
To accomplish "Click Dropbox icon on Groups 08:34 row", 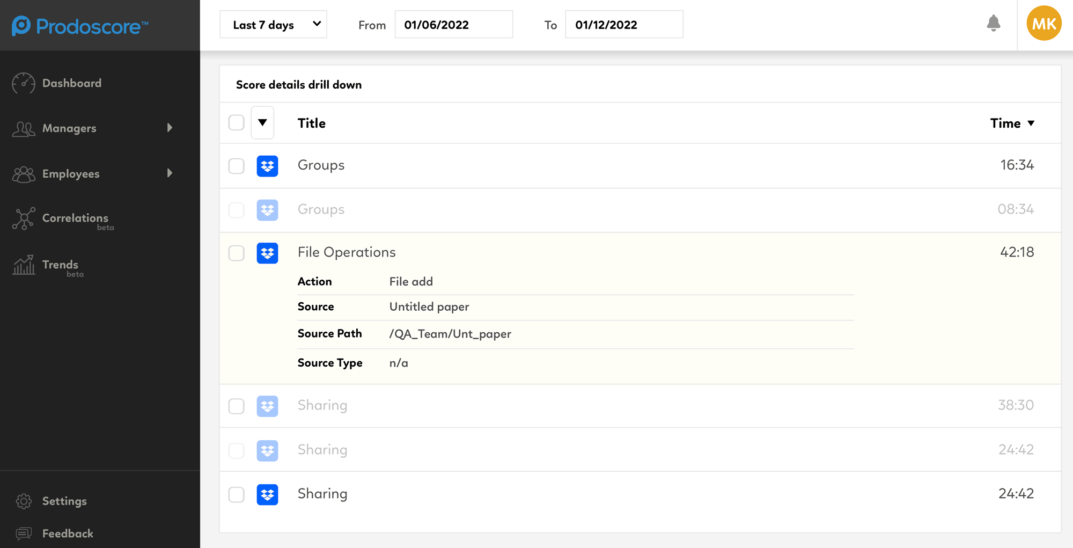I will 267,210.
